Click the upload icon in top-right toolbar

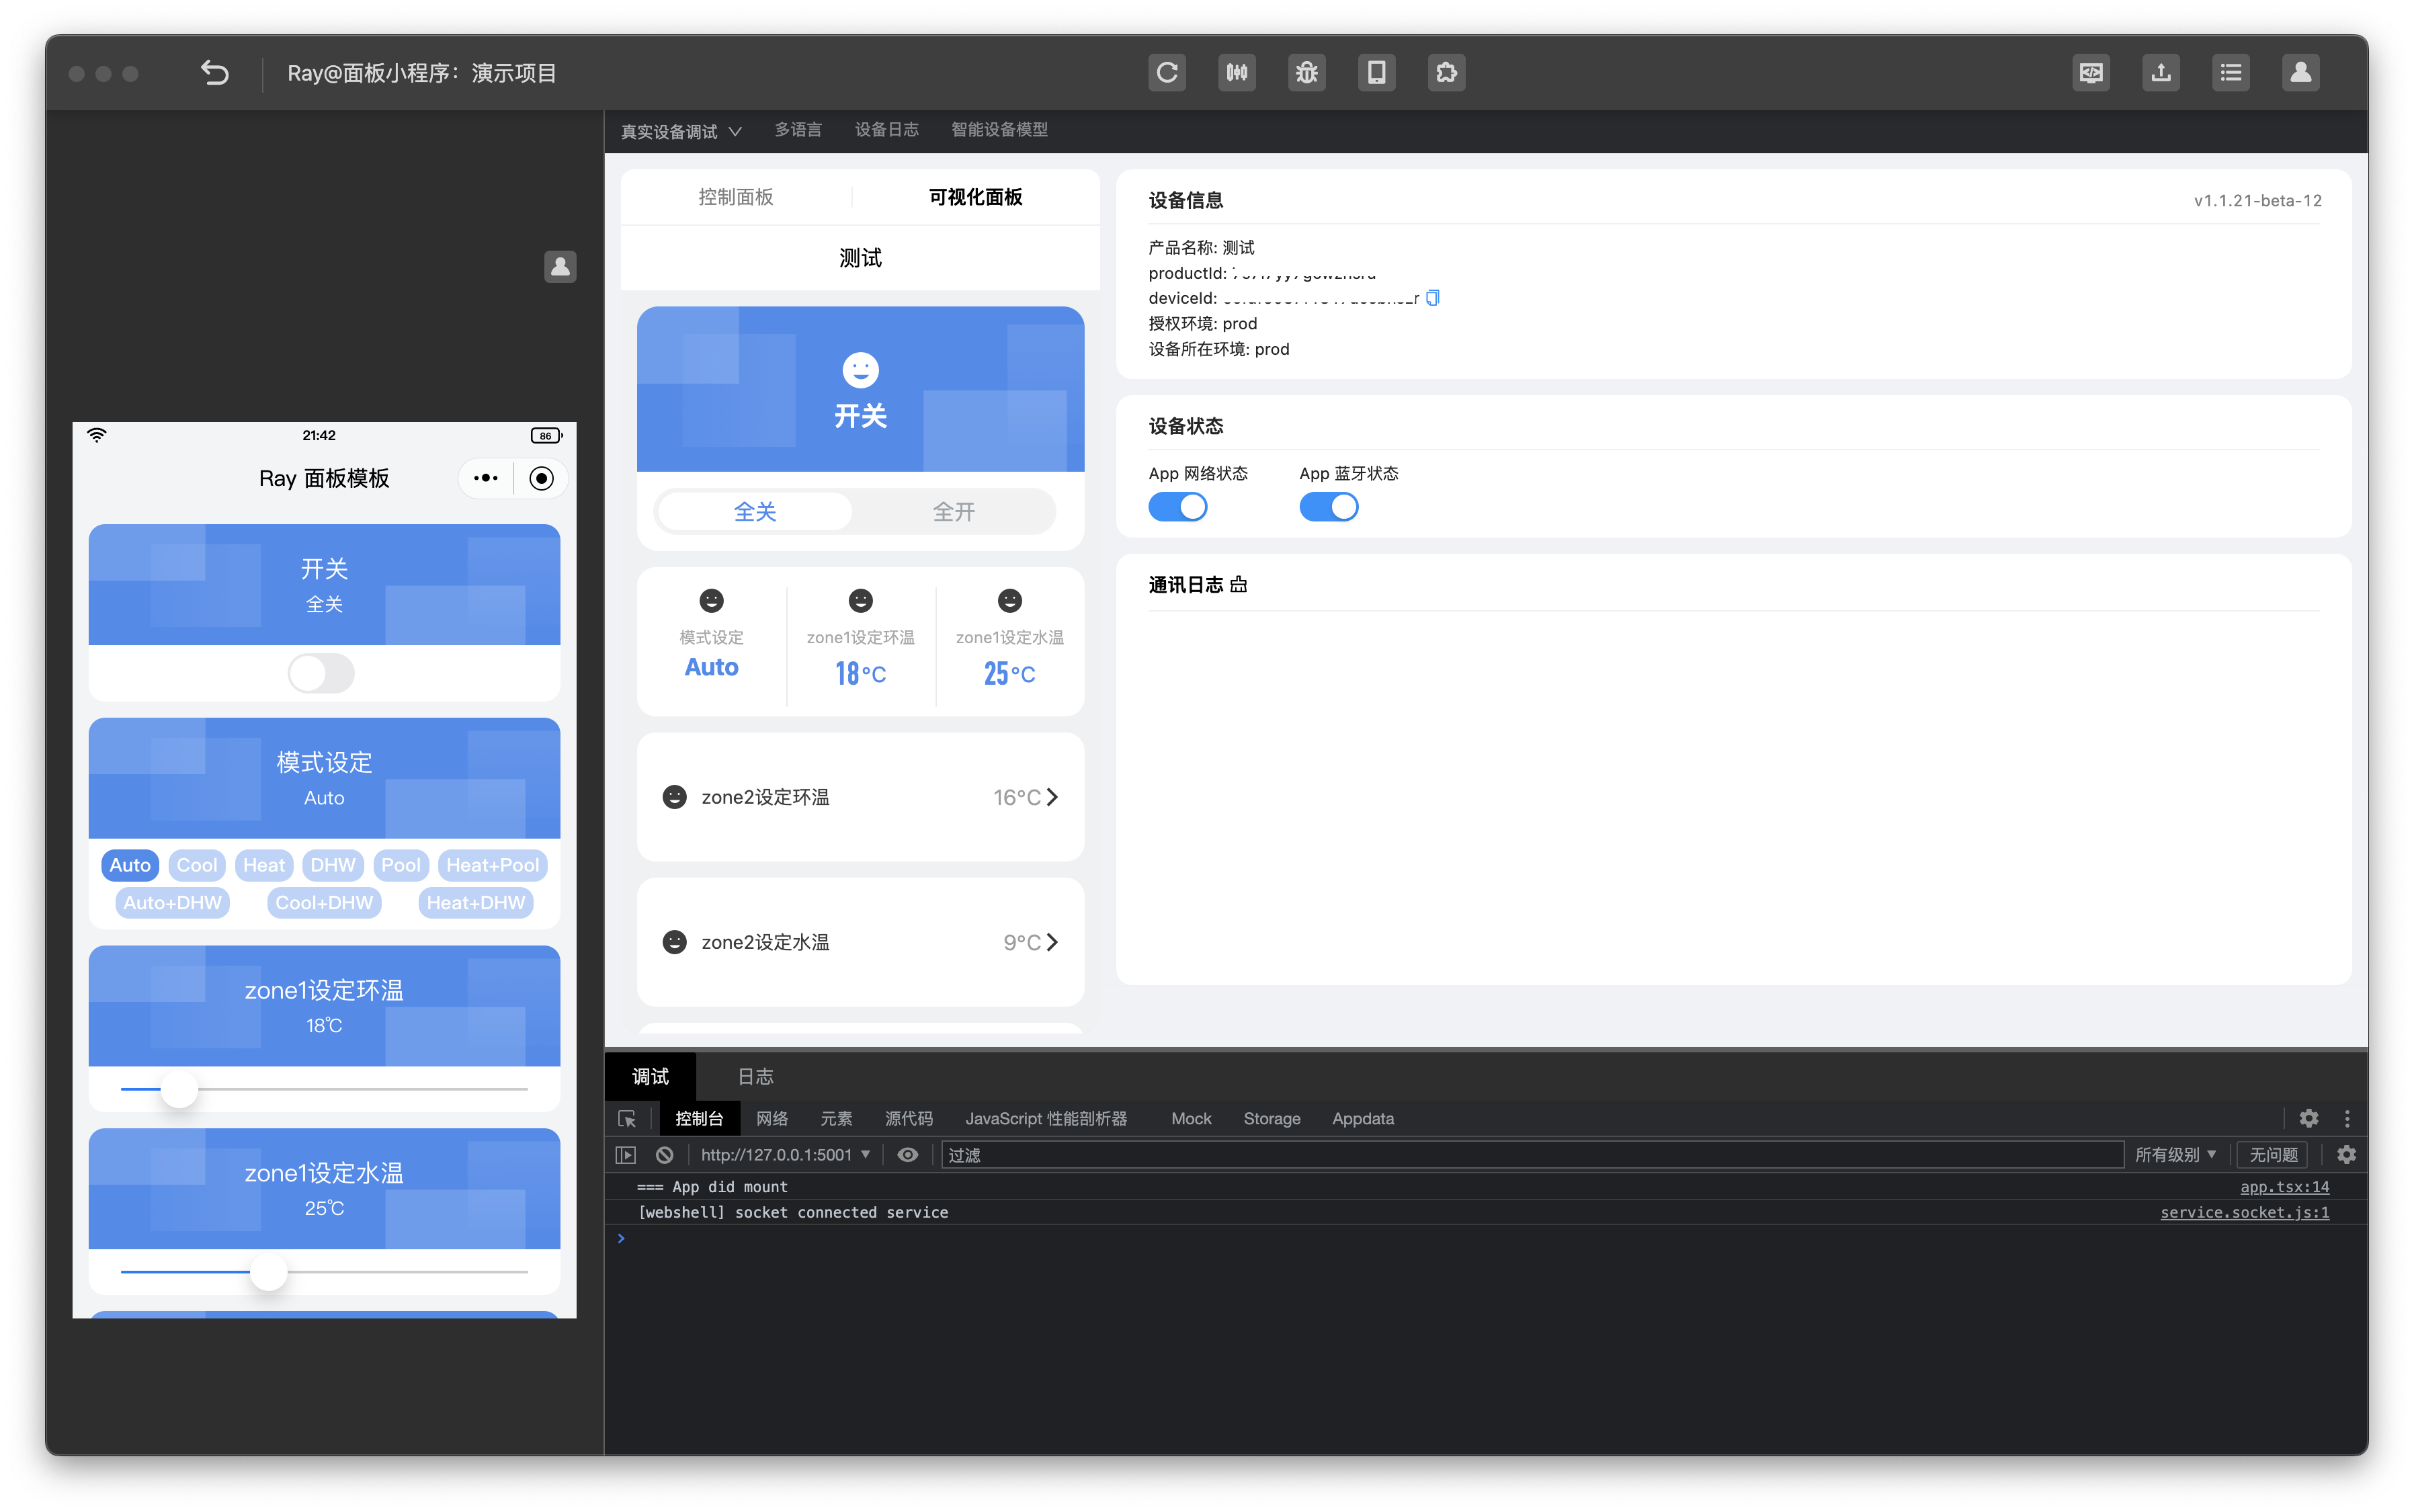tap(2160, 72)
